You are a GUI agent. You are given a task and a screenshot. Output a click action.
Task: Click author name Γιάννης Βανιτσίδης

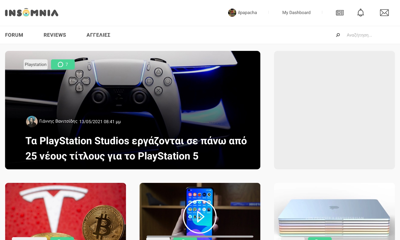(x=58, y=121)
